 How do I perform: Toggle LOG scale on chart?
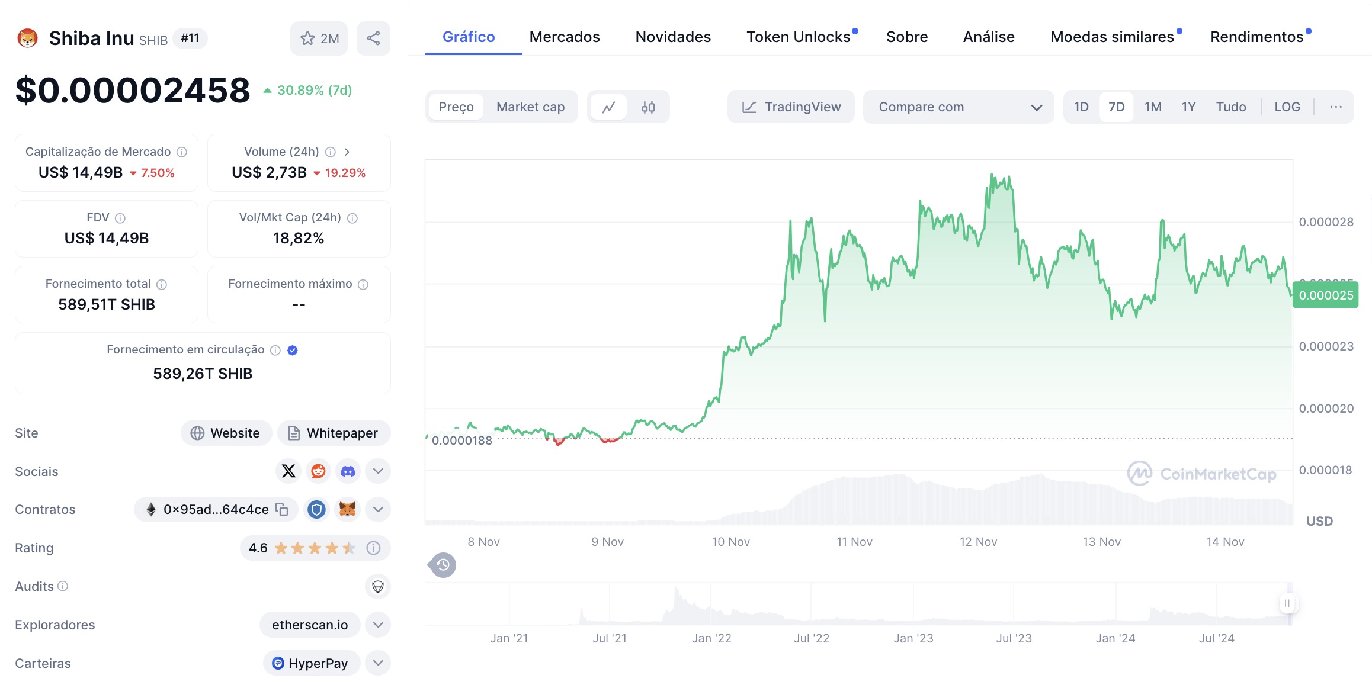(1287, 107)
